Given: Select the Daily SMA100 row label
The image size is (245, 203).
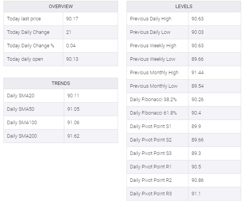Looking at the screenshot, I should [22, 123].
